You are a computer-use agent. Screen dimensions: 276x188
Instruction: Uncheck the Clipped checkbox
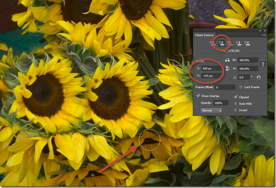click(236, 97)
